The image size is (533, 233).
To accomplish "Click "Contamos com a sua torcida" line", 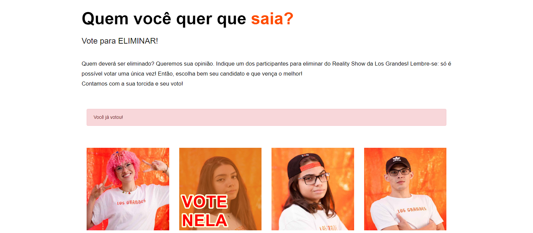I will [118, 84].
